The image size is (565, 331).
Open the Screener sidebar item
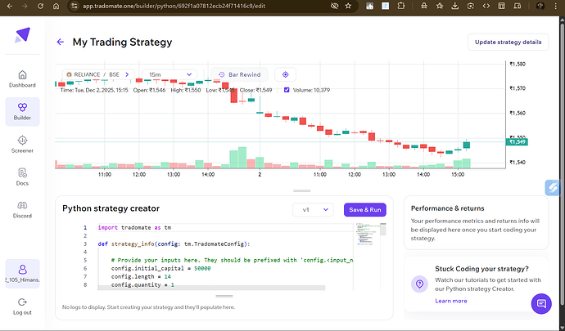click(x=22, y=144)
